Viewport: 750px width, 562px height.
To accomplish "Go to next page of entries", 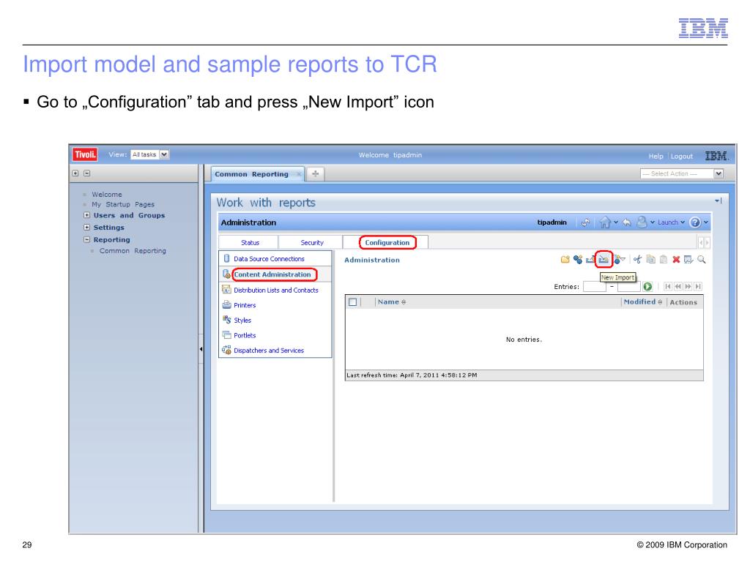I will coord(688,286).
